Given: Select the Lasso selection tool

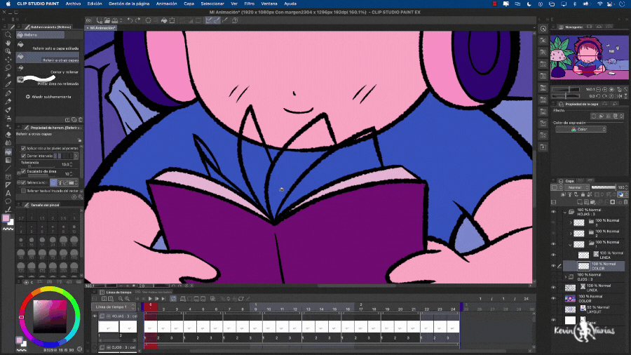Looking at the screenshot, I should point(8,67).
